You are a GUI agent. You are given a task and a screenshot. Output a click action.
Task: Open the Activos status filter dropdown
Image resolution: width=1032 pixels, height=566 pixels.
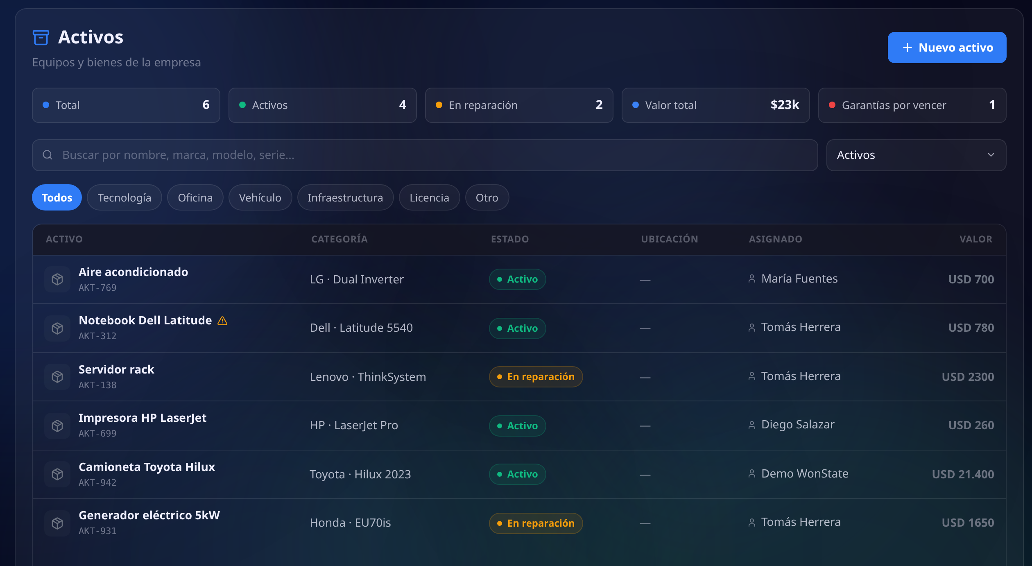point(916,155)
